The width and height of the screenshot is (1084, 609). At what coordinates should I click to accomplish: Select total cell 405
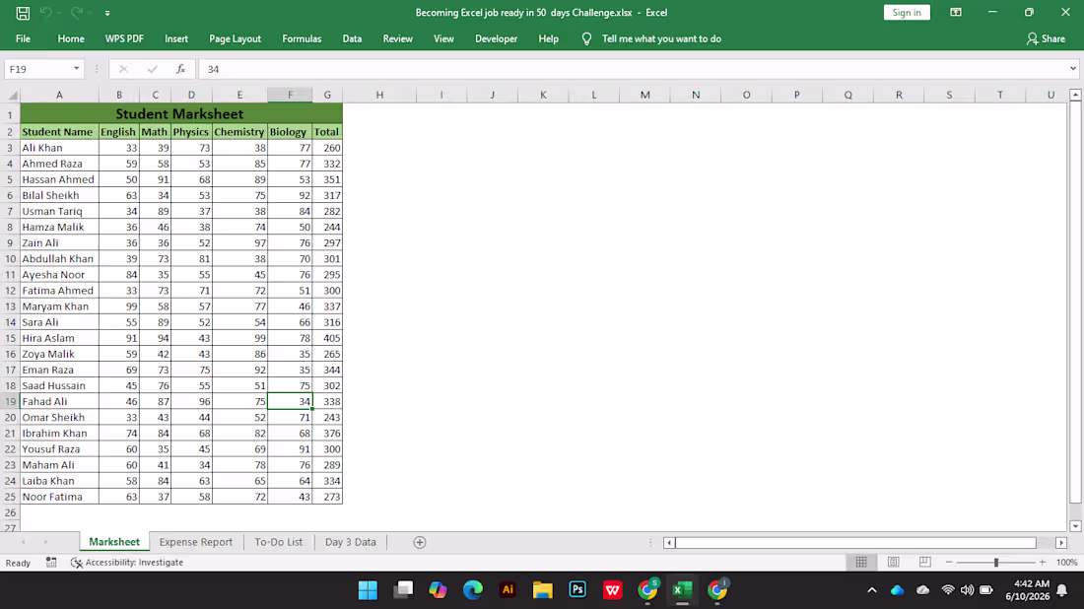coord(327,338)
